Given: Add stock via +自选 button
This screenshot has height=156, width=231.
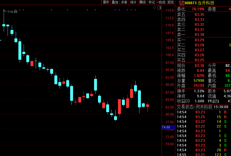Looking at the screenshot, I should (x=161, y=2).
